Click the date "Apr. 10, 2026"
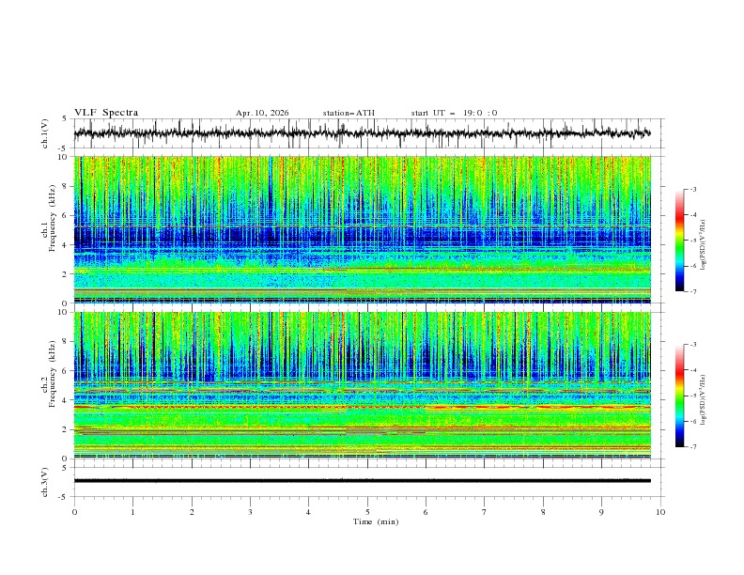Image resolution: width=744 pixels, height=575 pixels. [262, 113]
